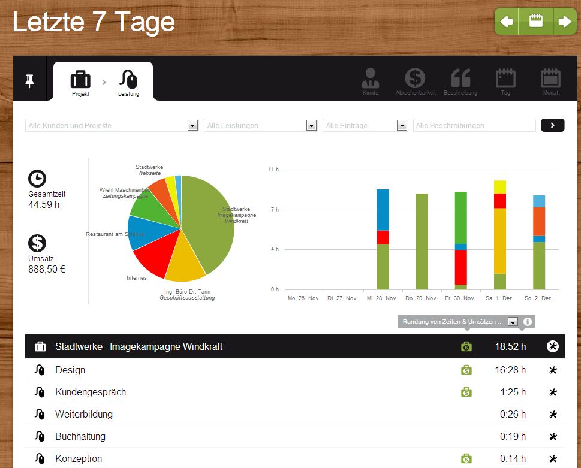Select the Buchhaltung service row label
The image size is (581, 468).
coord(80,436)
